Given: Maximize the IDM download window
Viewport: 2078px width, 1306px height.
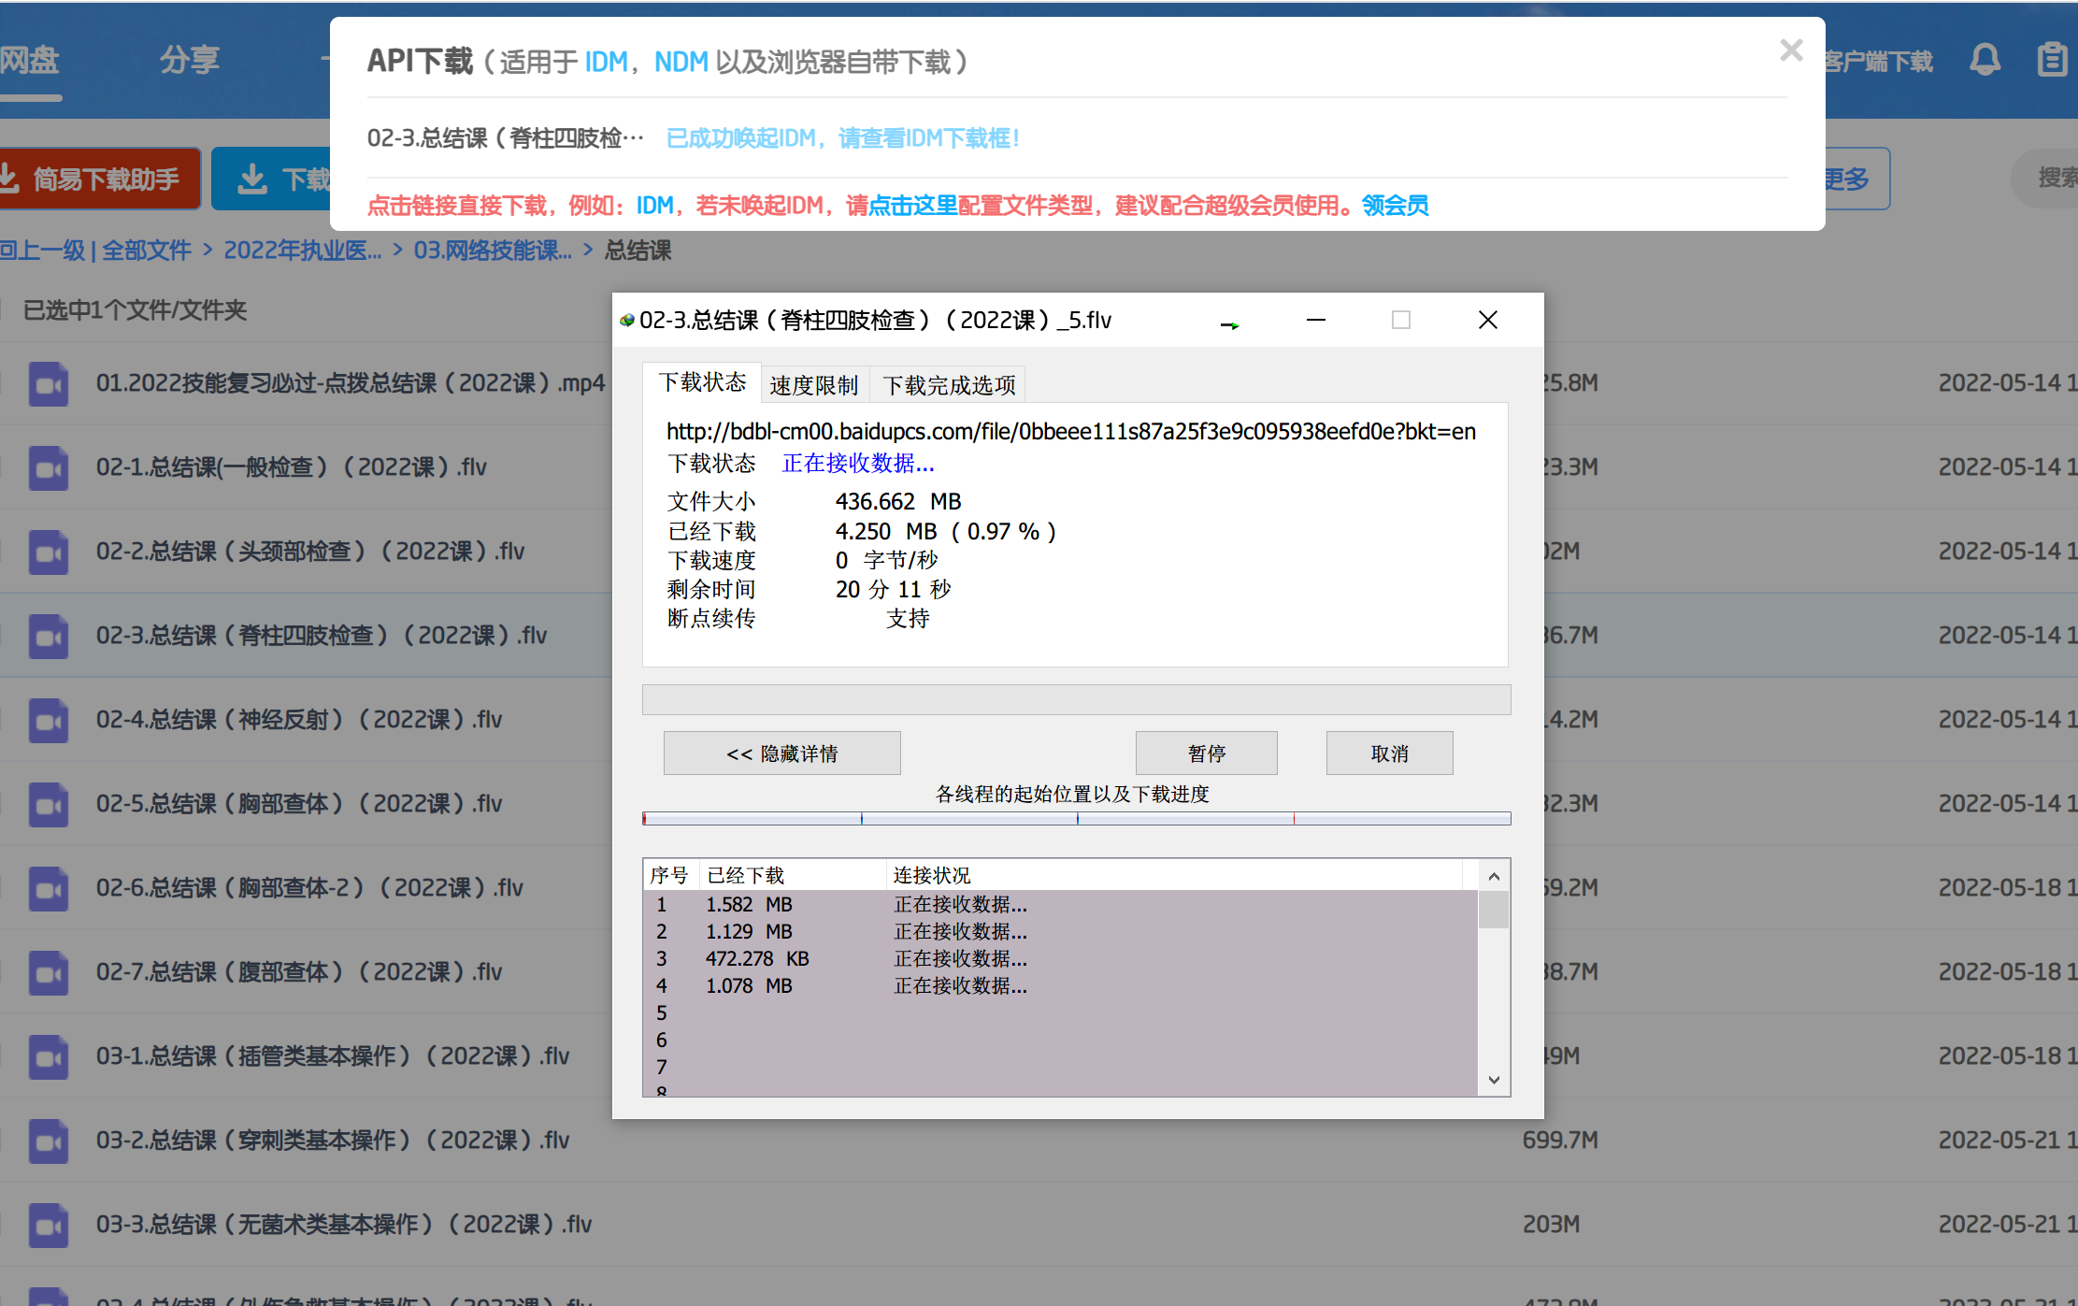Looking at the screenshot, I should 1400,320.
